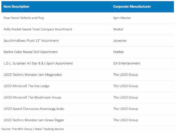Click The LEGO Group cell beside Megalodon
The height and width of the screenshot is (133, 176).
(126, 75)
